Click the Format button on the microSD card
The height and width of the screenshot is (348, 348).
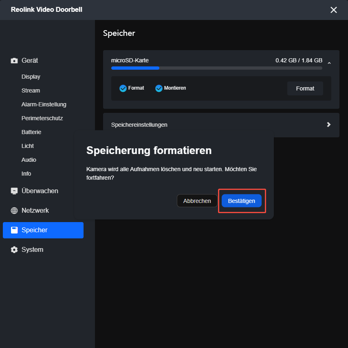tap(305, 88)
